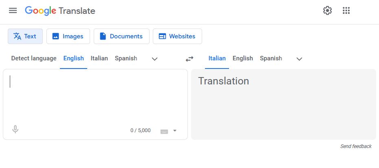Set English as target language
Image resolution: width=379 pixels, height=168 pixels.
tap(243, 58)
